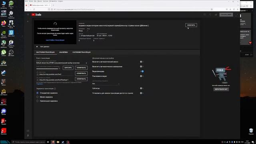The image size is (256, 144).
Task: Select the Настройки трансляции (Stream settings) tab
Action: click(45, 52)
